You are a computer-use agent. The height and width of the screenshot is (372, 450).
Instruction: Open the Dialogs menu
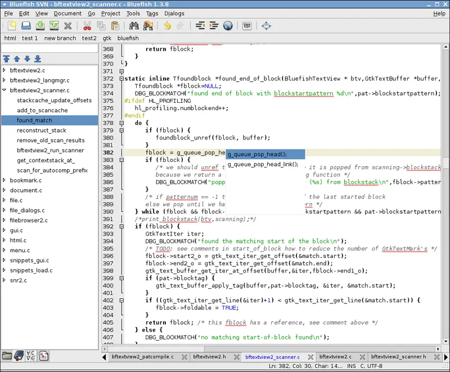(174, 13)
